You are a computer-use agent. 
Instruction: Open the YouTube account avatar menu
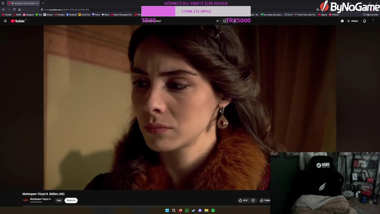coord(373,21)
